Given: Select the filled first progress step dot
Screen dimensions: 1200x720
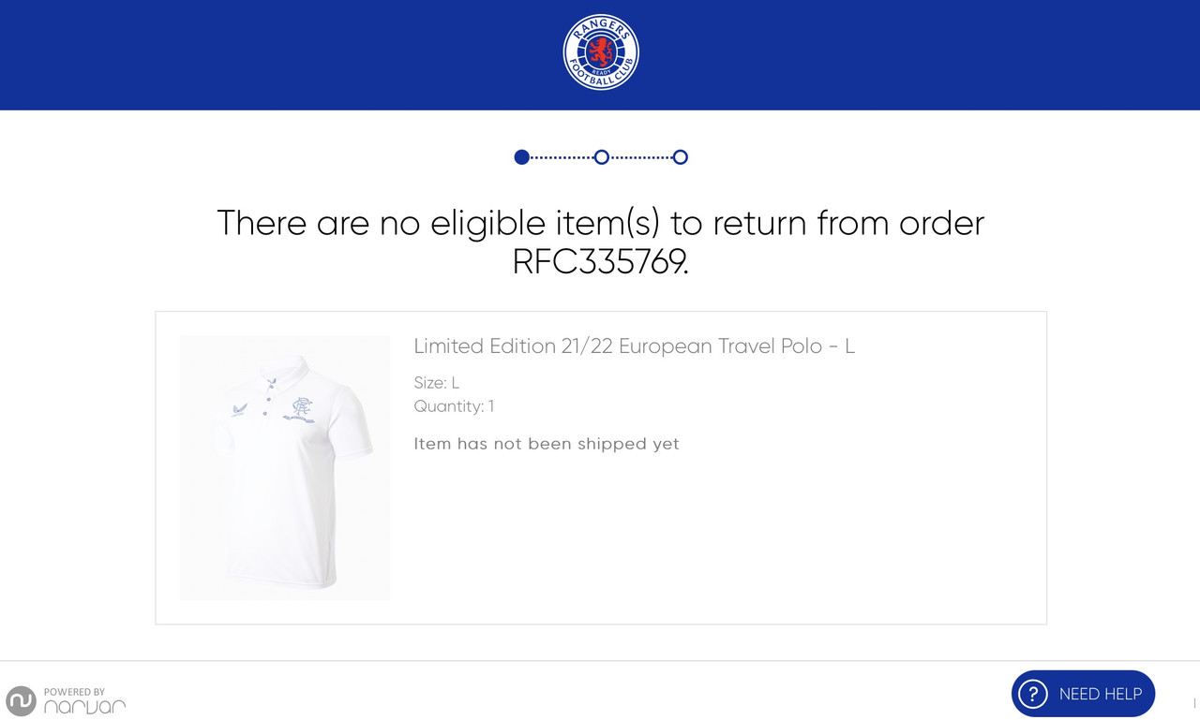Looking at the screenshot, I should (522, 157).
